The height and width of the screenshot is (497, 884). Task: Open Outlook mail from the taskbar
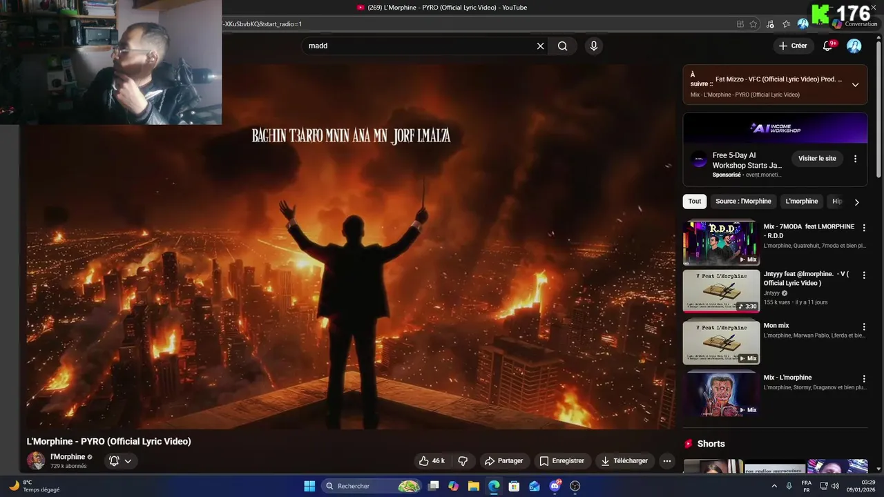[535, 486]
